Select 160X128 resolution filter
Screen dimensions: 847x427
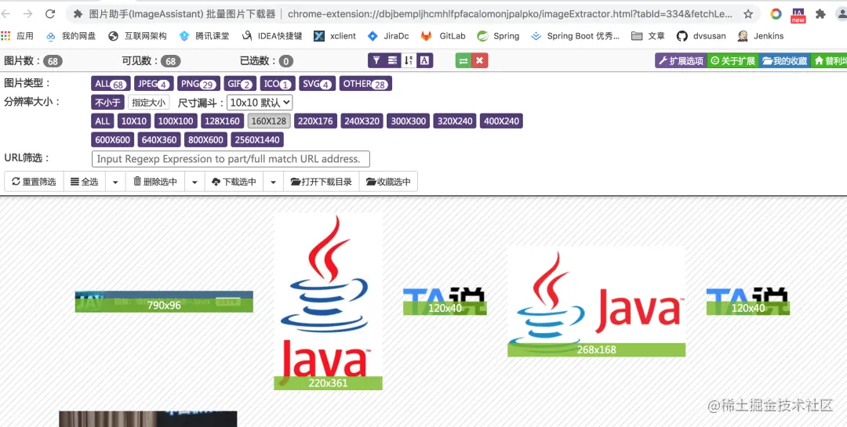pyautogui.click(x=269, y=121)
